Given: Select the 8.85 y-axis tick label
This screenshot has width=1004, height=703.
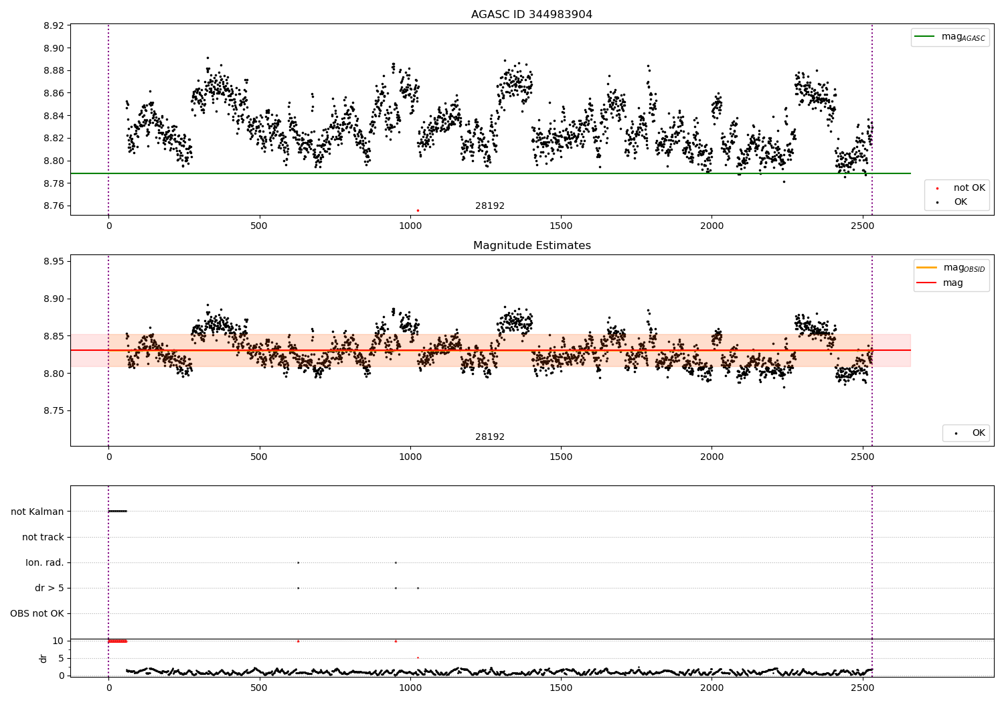Looking at the screenshot, I should pyautogui.click(x=53, y=336).
